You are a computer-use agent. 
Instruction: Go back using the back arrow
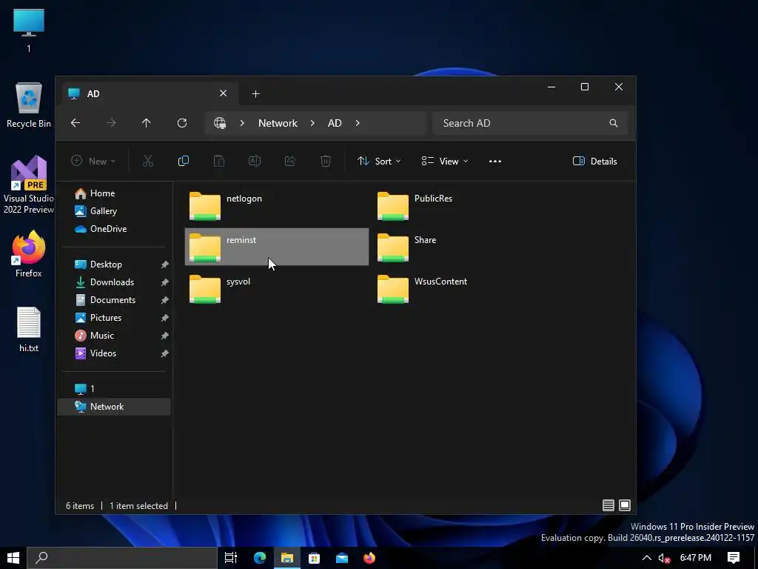coord(76,123)
